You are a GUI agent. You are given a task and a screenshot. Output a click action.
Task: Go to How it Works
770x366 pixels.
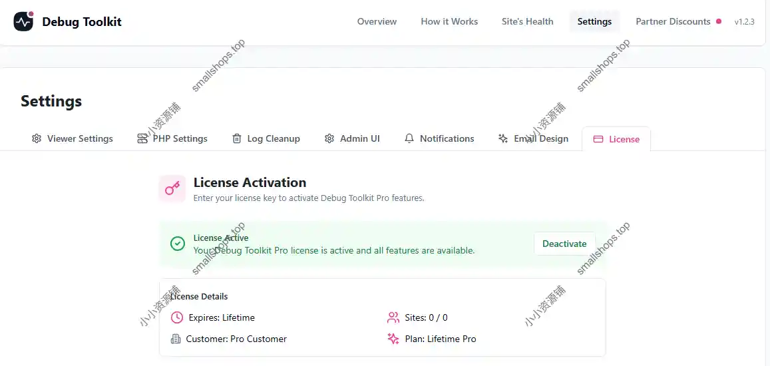point(449,21)
